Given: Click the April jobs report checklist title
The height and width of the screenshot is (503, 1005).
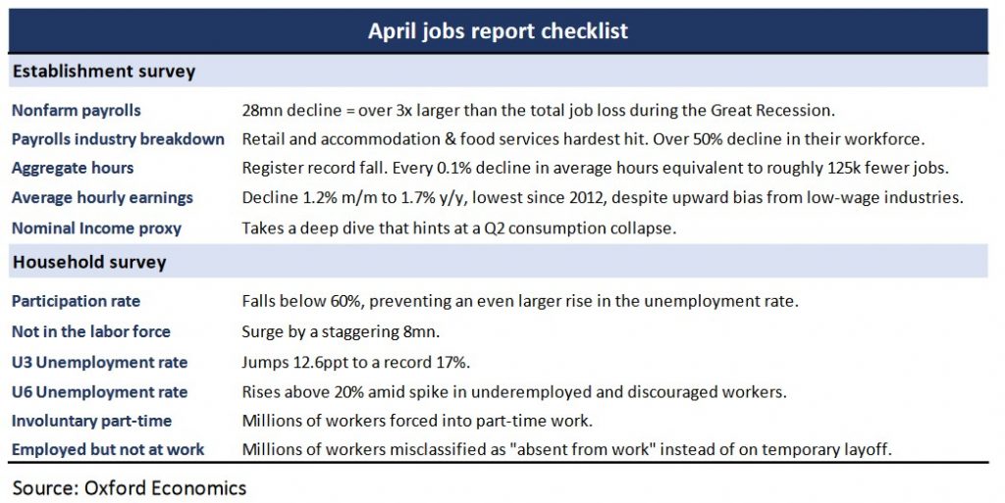Looking at the screenshot, I should coord(498,30).
